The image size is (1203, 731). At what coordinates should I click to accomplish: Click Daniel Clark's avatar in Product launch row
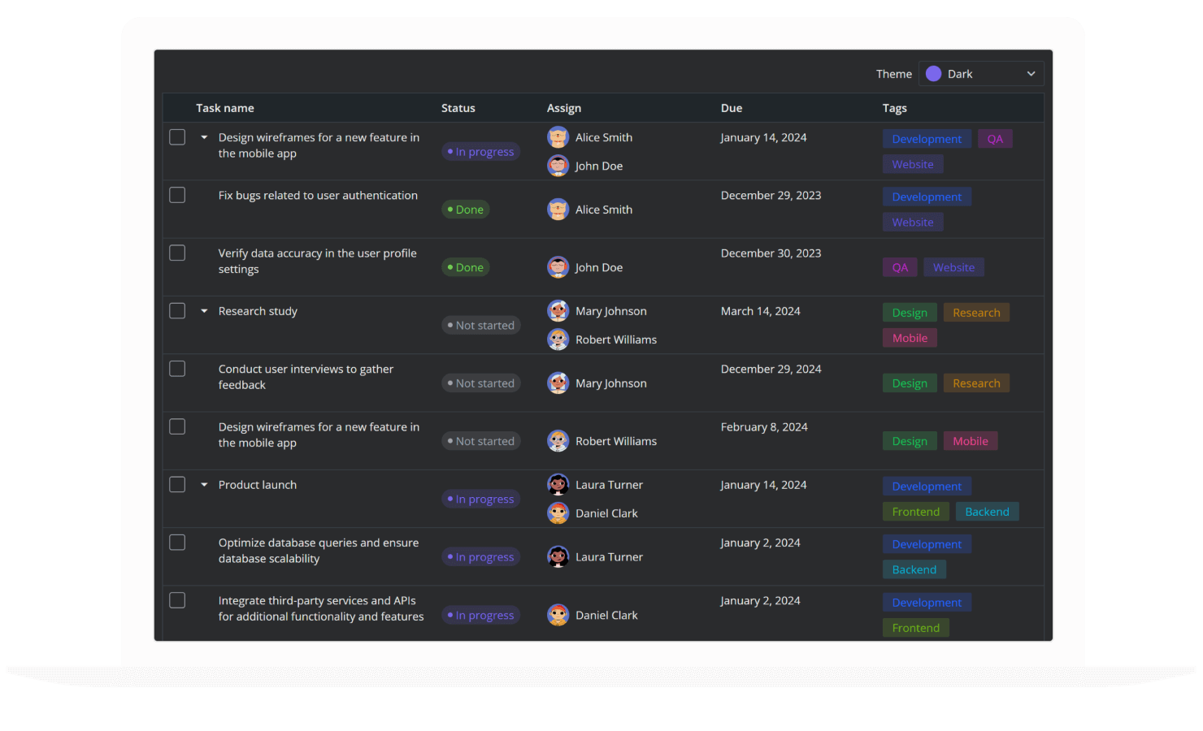[x=558, y=513]
